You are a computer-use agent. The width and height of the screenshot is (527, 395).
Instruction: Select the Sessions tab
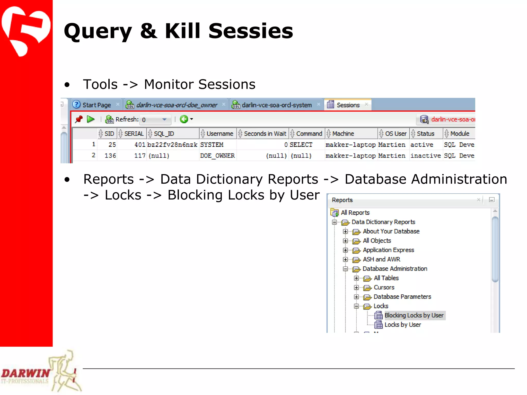347,105
